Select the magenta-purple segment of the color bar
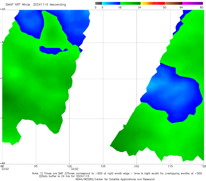 point(193,3)
